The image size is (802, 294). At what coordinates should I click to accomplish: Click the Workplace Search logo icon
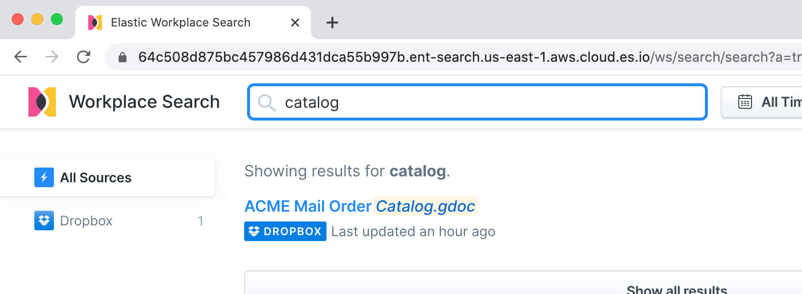coord(42,101)
